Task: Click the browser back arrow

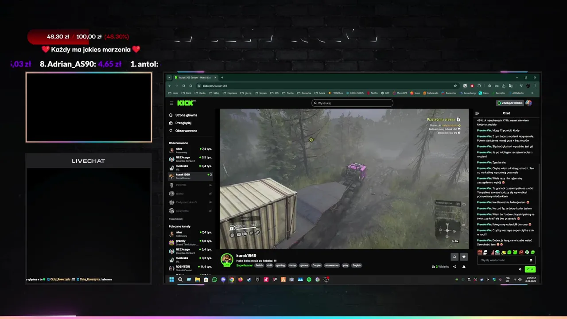Action: coord(170,86)
